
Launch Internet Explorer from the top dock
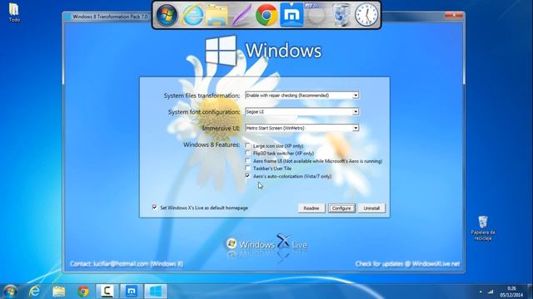click(x=192, y=15)
